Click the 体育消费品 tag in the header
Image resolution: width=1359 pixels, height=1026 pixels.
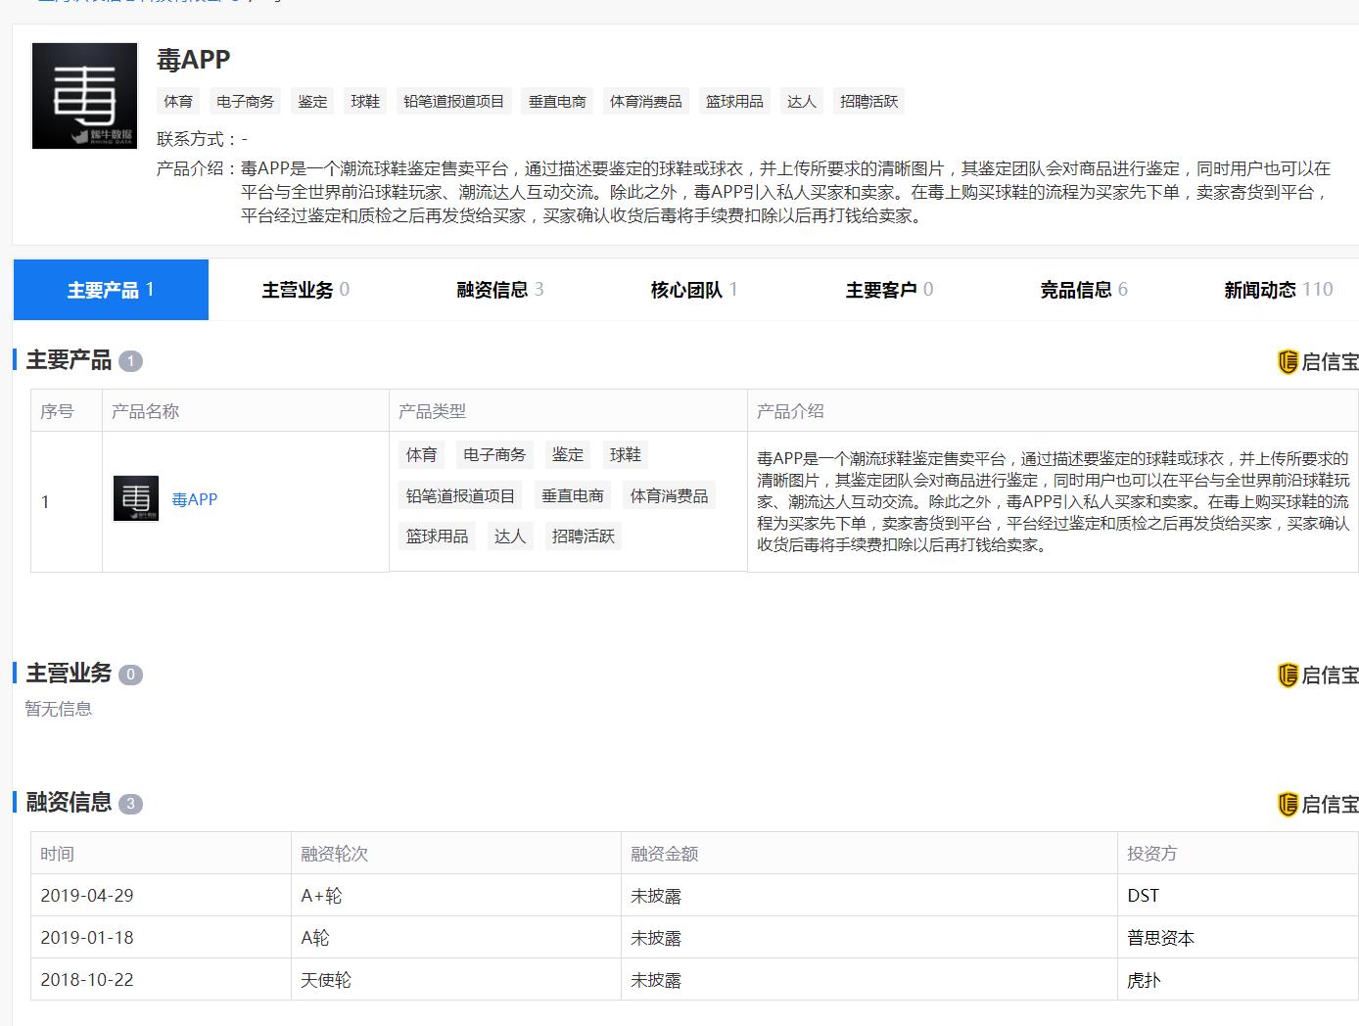(x=645, y=101)
